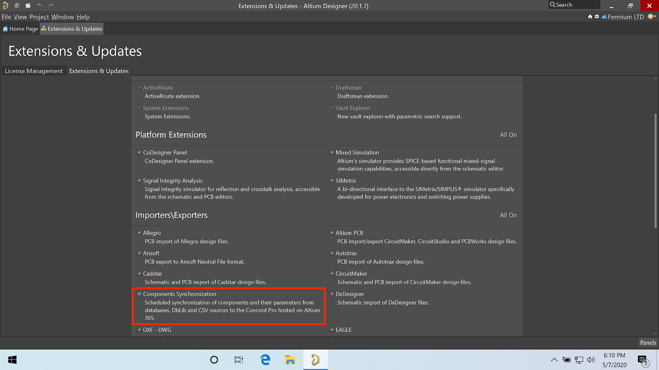The image size is (659, 370).
Task: Toggle the DXF - DWG checkbox
Action: tap(139, 329)
